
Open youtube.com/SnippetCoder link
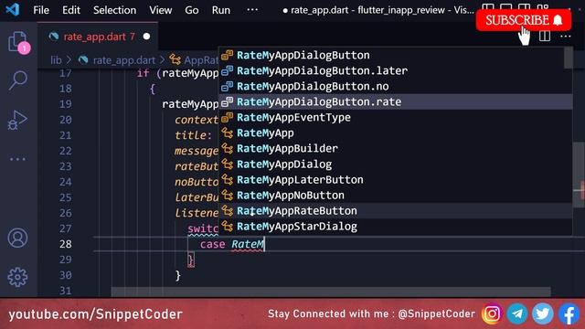pos(95,314)
